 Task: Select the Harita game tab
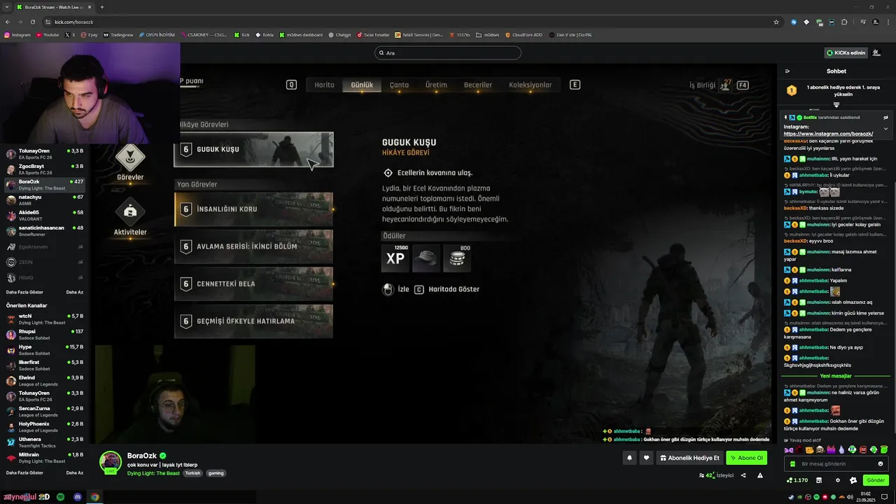[x=324, y=85]
